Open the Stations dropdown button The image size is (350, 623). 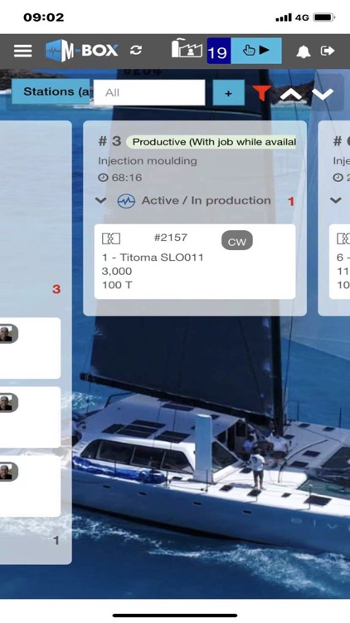pos(51,91)
